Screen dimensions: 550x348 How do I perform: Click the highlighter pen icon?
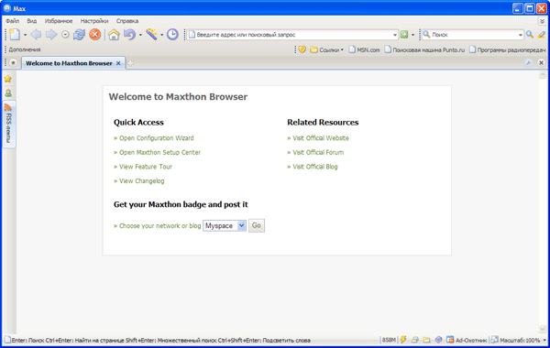(542, 35)
